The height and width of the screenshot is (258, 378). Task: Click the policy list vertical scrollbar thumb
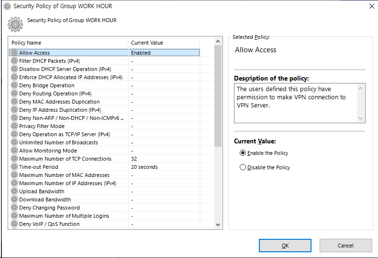[x=218, y=96]
